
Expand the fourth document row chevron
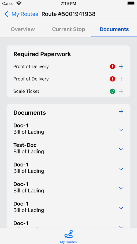(x=121, y=188)
